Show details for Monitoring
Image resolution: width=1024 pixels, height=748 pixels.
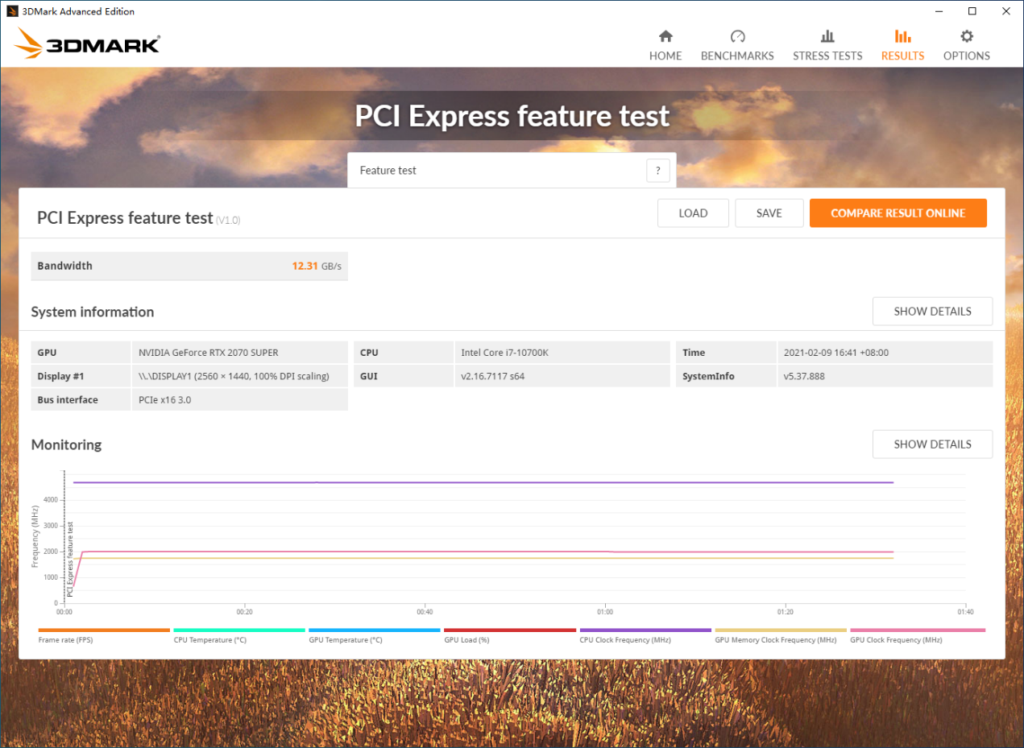(932, 444)
